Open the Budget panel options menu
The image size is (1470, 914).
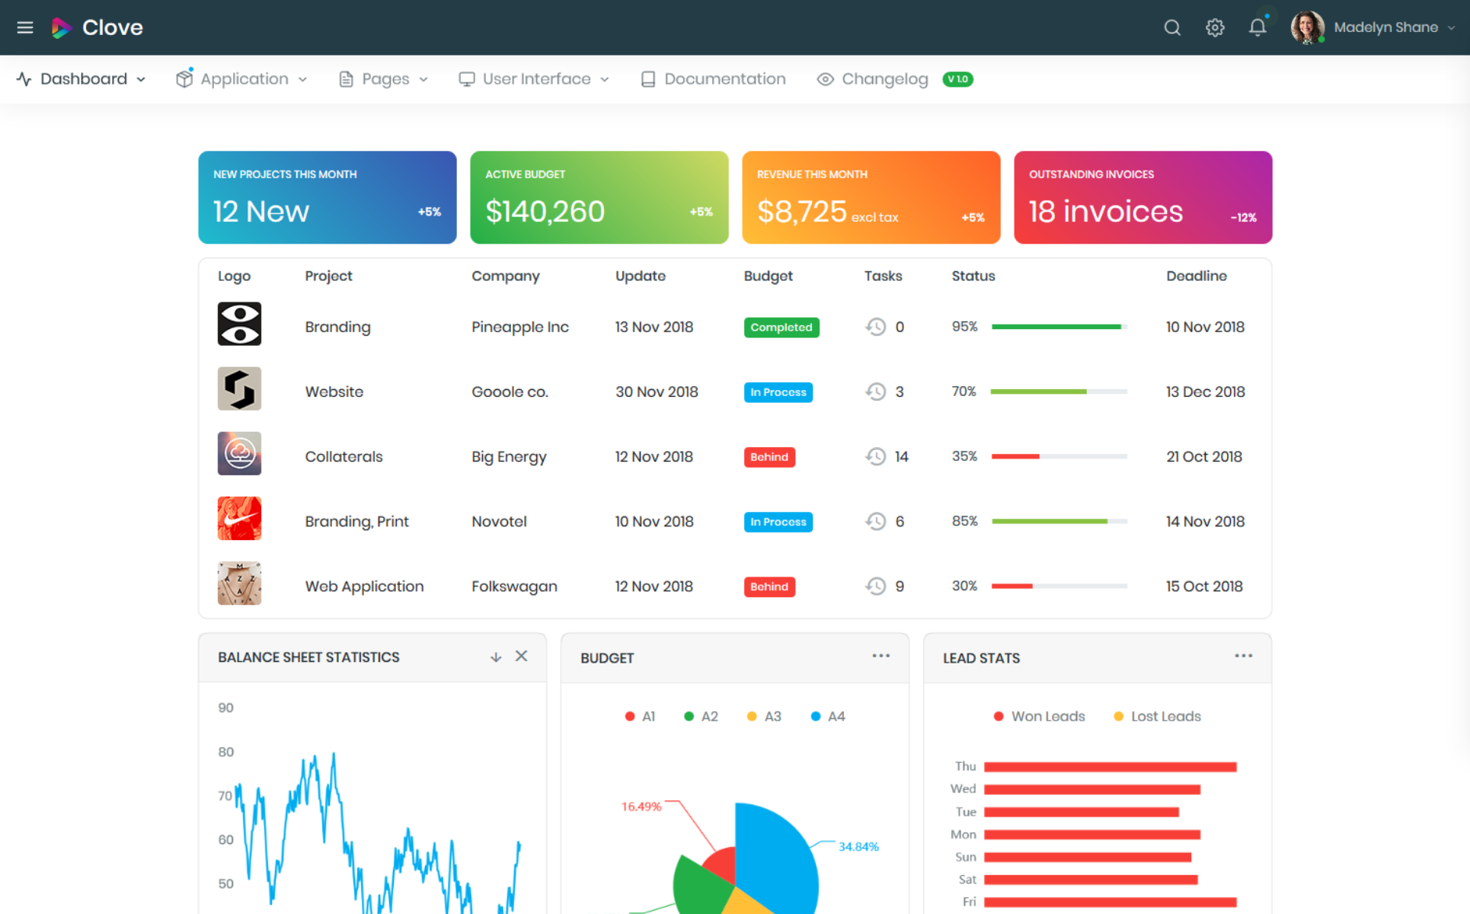coord(881,656)
